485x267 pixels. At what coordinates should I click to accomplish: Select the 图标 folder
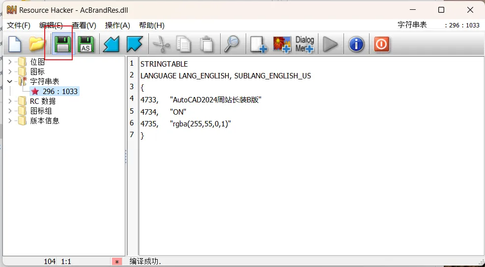(x=37, y=72)
